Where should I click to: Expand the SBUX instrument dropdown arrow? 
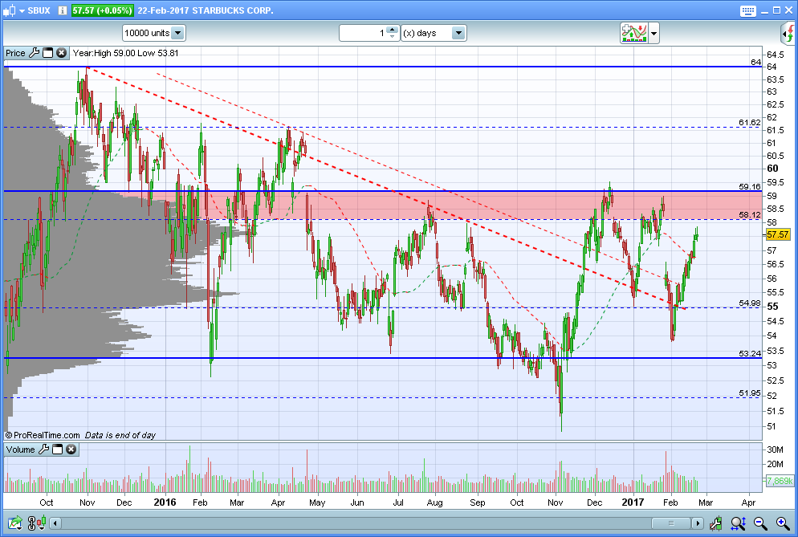coord(22,10)
